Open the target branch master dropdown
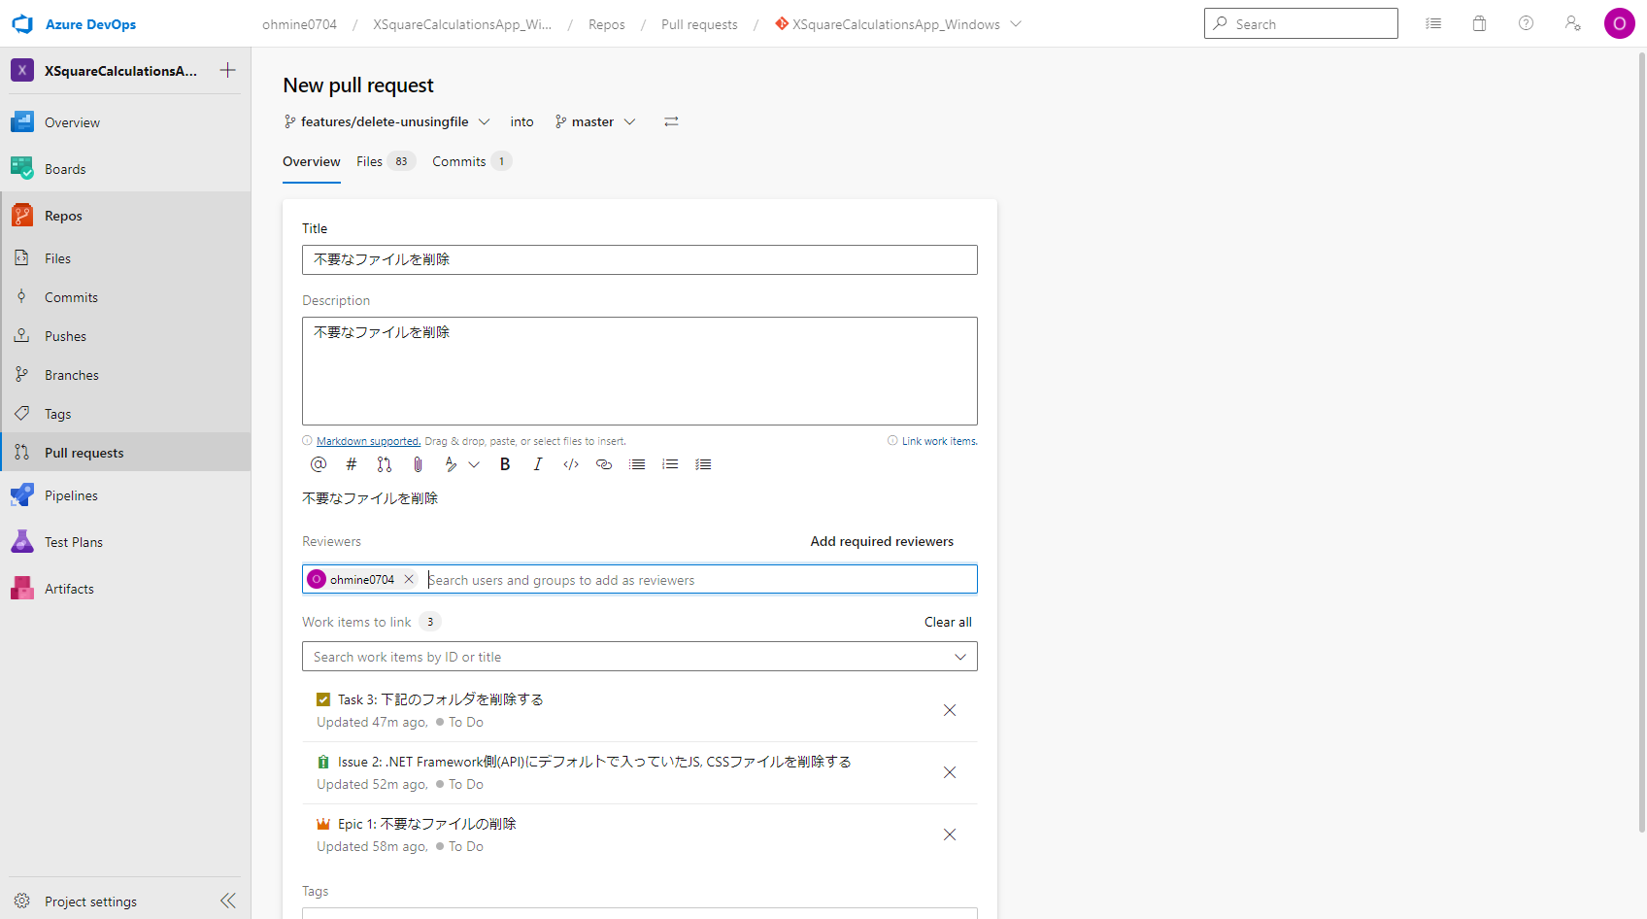1647x919 pixels. click(595, 121)
